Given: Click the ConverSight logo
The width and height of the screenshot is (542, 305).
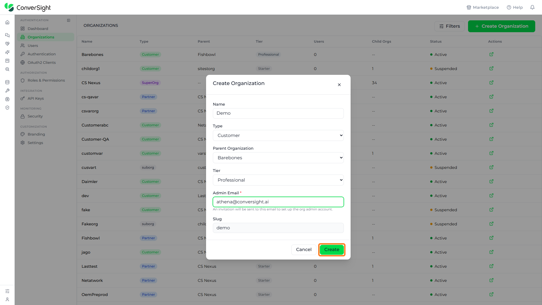Looking at the screenshot, I should point(28,7).
